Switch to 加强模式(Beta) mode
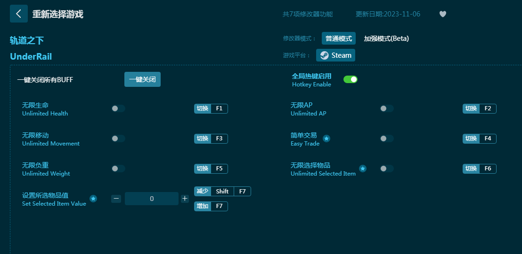 (386, 38)
